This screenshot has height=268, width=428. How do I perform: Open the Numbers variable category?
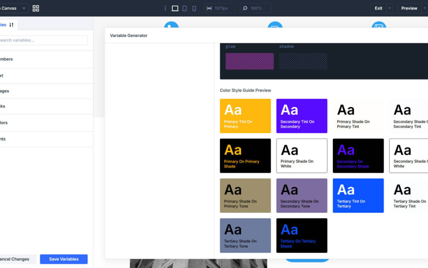tap(46, 59)
